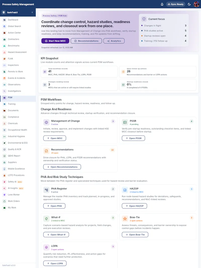
Task: Click the Open What-If button
Action: pos(56,235)
